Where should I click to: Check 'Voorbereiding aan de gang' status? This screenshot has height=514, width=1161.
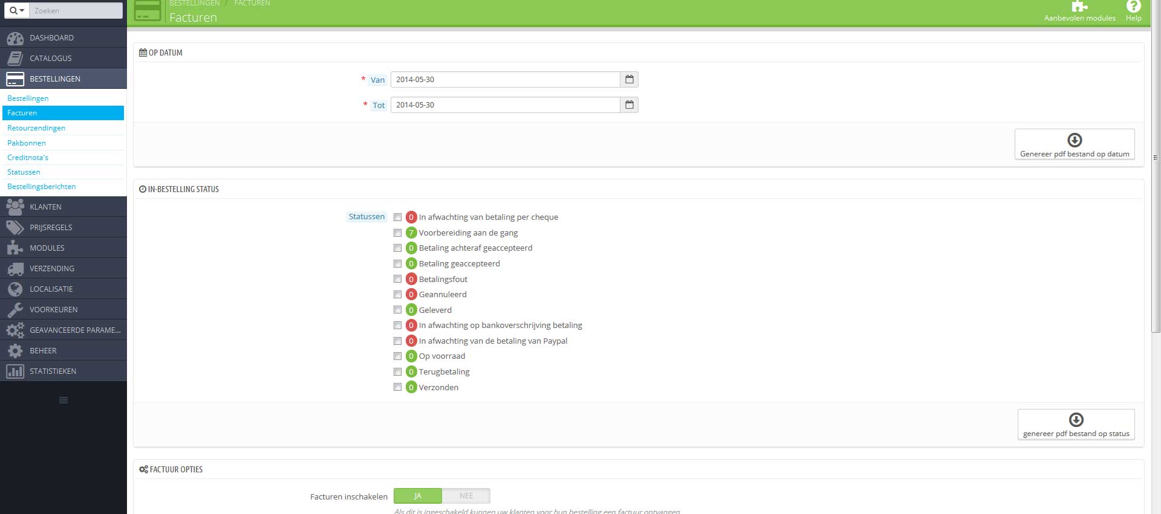[397, 233]
